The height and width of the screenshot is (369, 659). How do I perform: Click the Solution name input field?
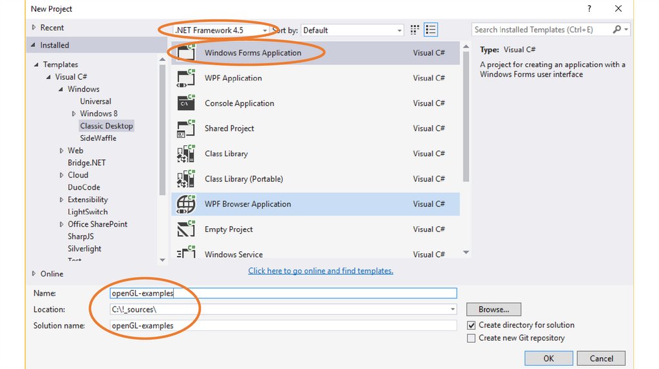click(283, 325)
